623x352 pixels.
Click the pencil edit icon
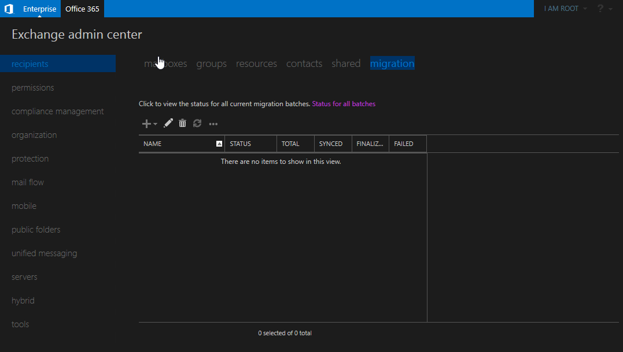pos(168,123)
